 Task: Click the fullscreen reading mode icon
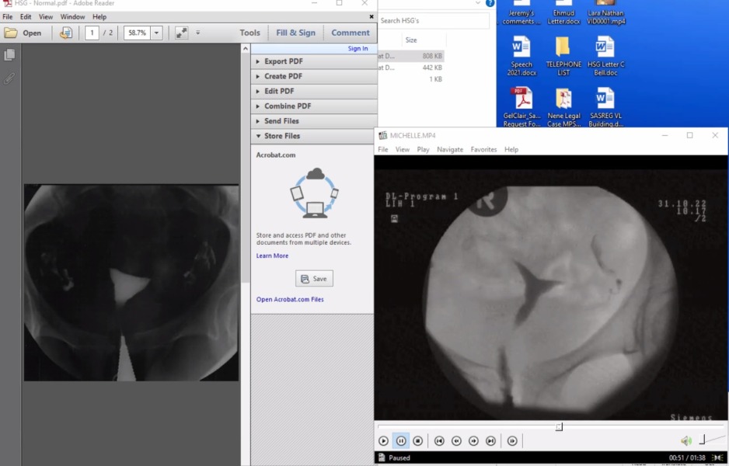180,33
